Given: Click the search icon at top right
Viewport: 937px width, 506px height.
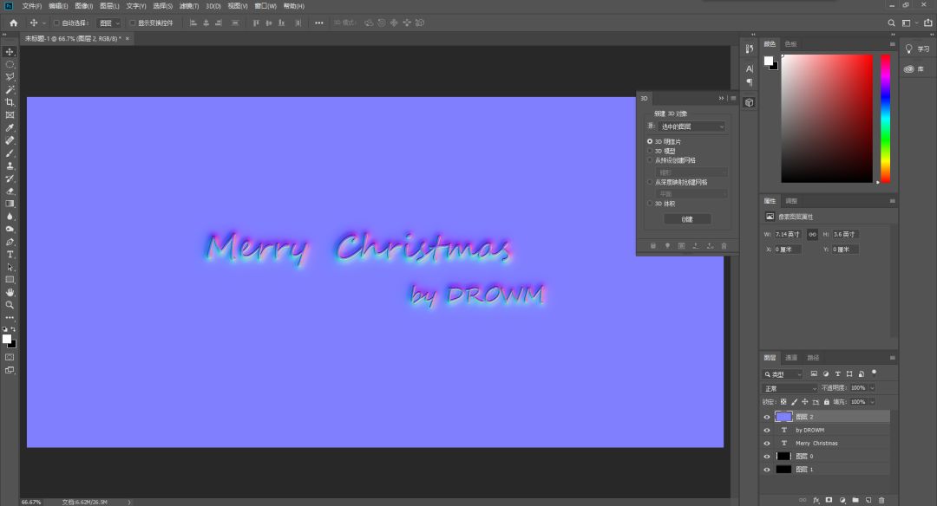Looking at the screenshot, I should (x=891, y=23).
